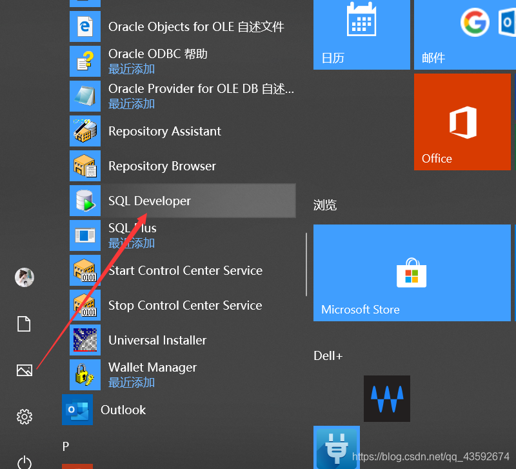Click the SQL Plus icon
The width and height of the screenshot is (516, 469).
(85, 235)
